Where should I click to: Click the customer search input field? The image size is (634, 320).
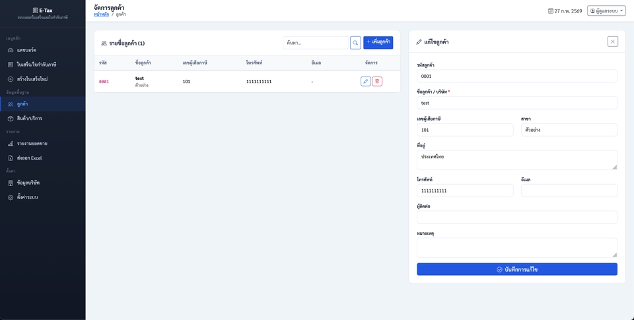click(315, 43)
